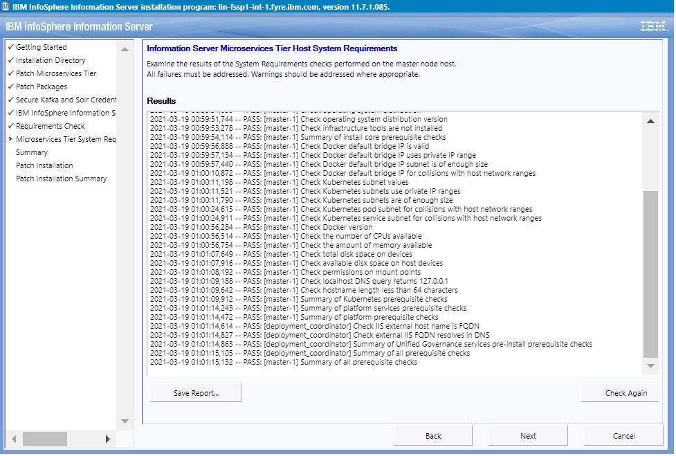Click the installer icon in the title bar
676x456 pixels.
pos(6,6)
